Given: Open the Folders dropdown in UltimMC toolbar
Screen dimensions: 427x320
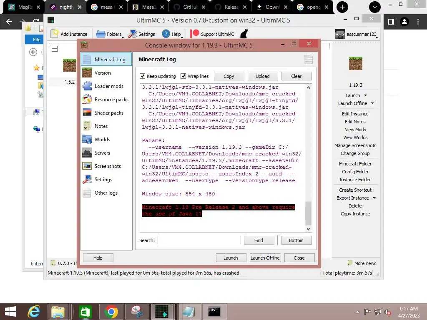Looking at the screenshot, I should pos(110,34).
